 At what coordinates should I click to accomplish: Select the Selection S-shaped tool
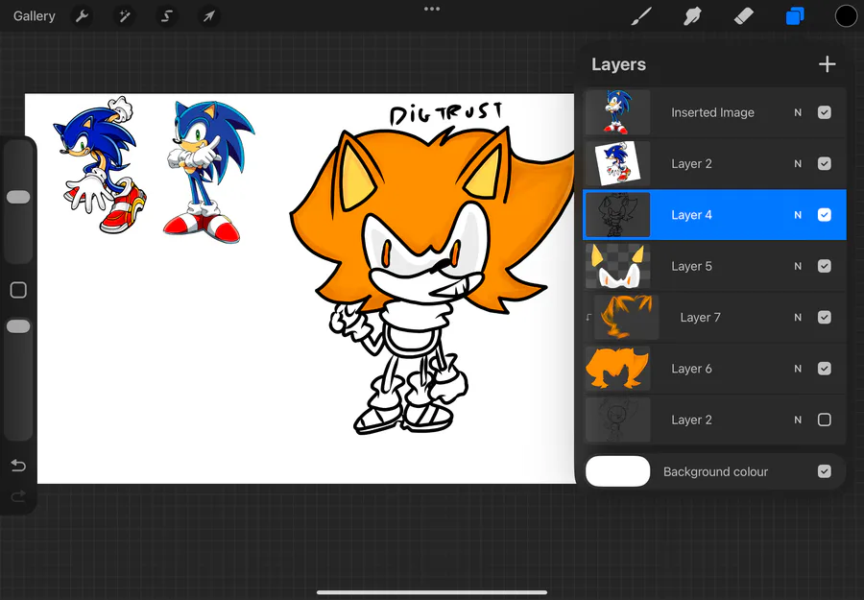[166, 16]
